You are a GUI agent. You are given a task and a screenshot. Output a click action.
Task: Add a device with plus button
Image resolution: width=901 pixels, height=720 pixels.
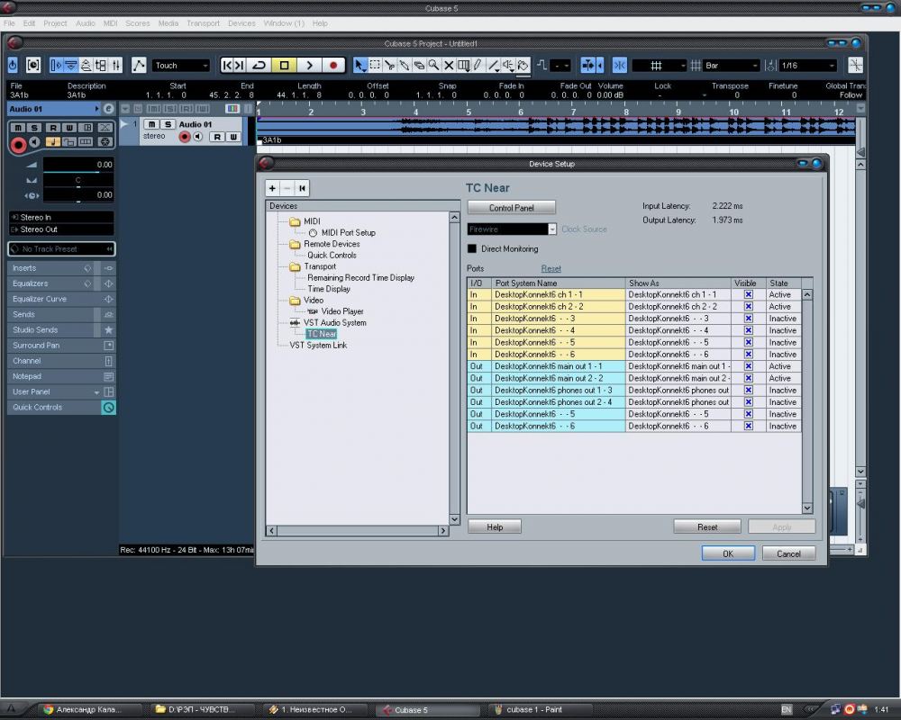tap(272, 188)
